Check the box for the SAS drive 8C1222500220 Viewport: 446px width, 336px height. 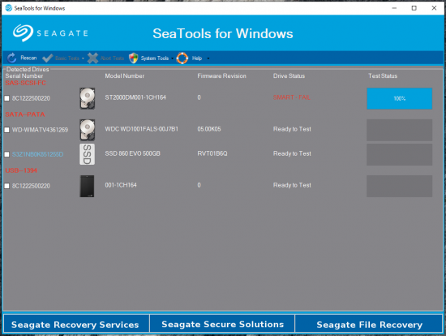tap(6, 98)
